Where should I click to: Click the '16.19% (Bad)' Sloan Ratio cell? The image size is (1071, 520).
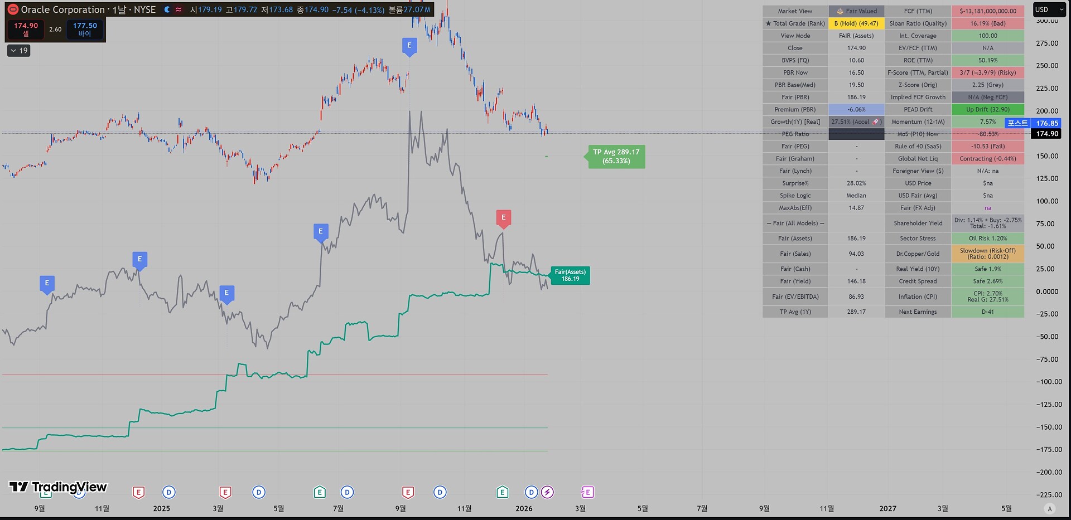click(988, 23)
